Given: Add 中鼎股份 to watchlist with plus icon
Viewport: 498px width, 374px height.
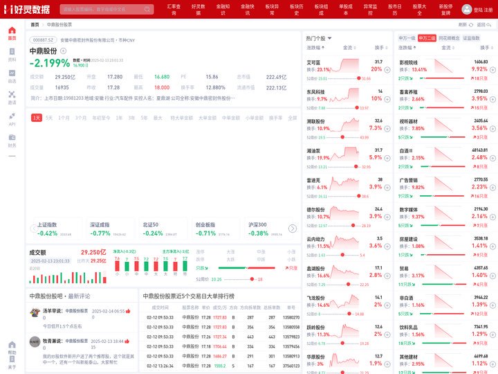Looking at the screenshot, I should (x=63, y=51).
